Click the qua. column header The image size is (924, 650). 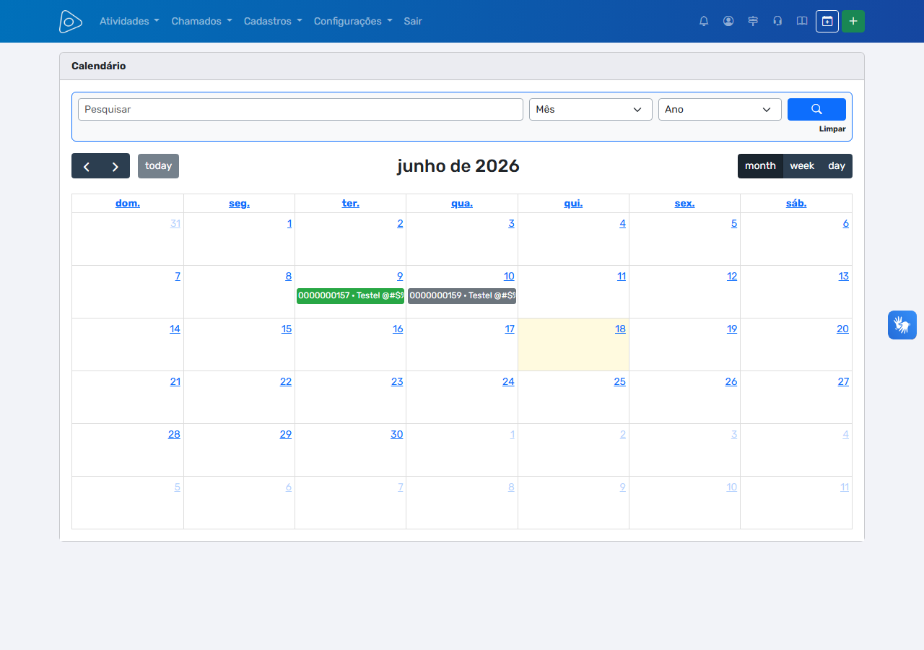point(462,204)
